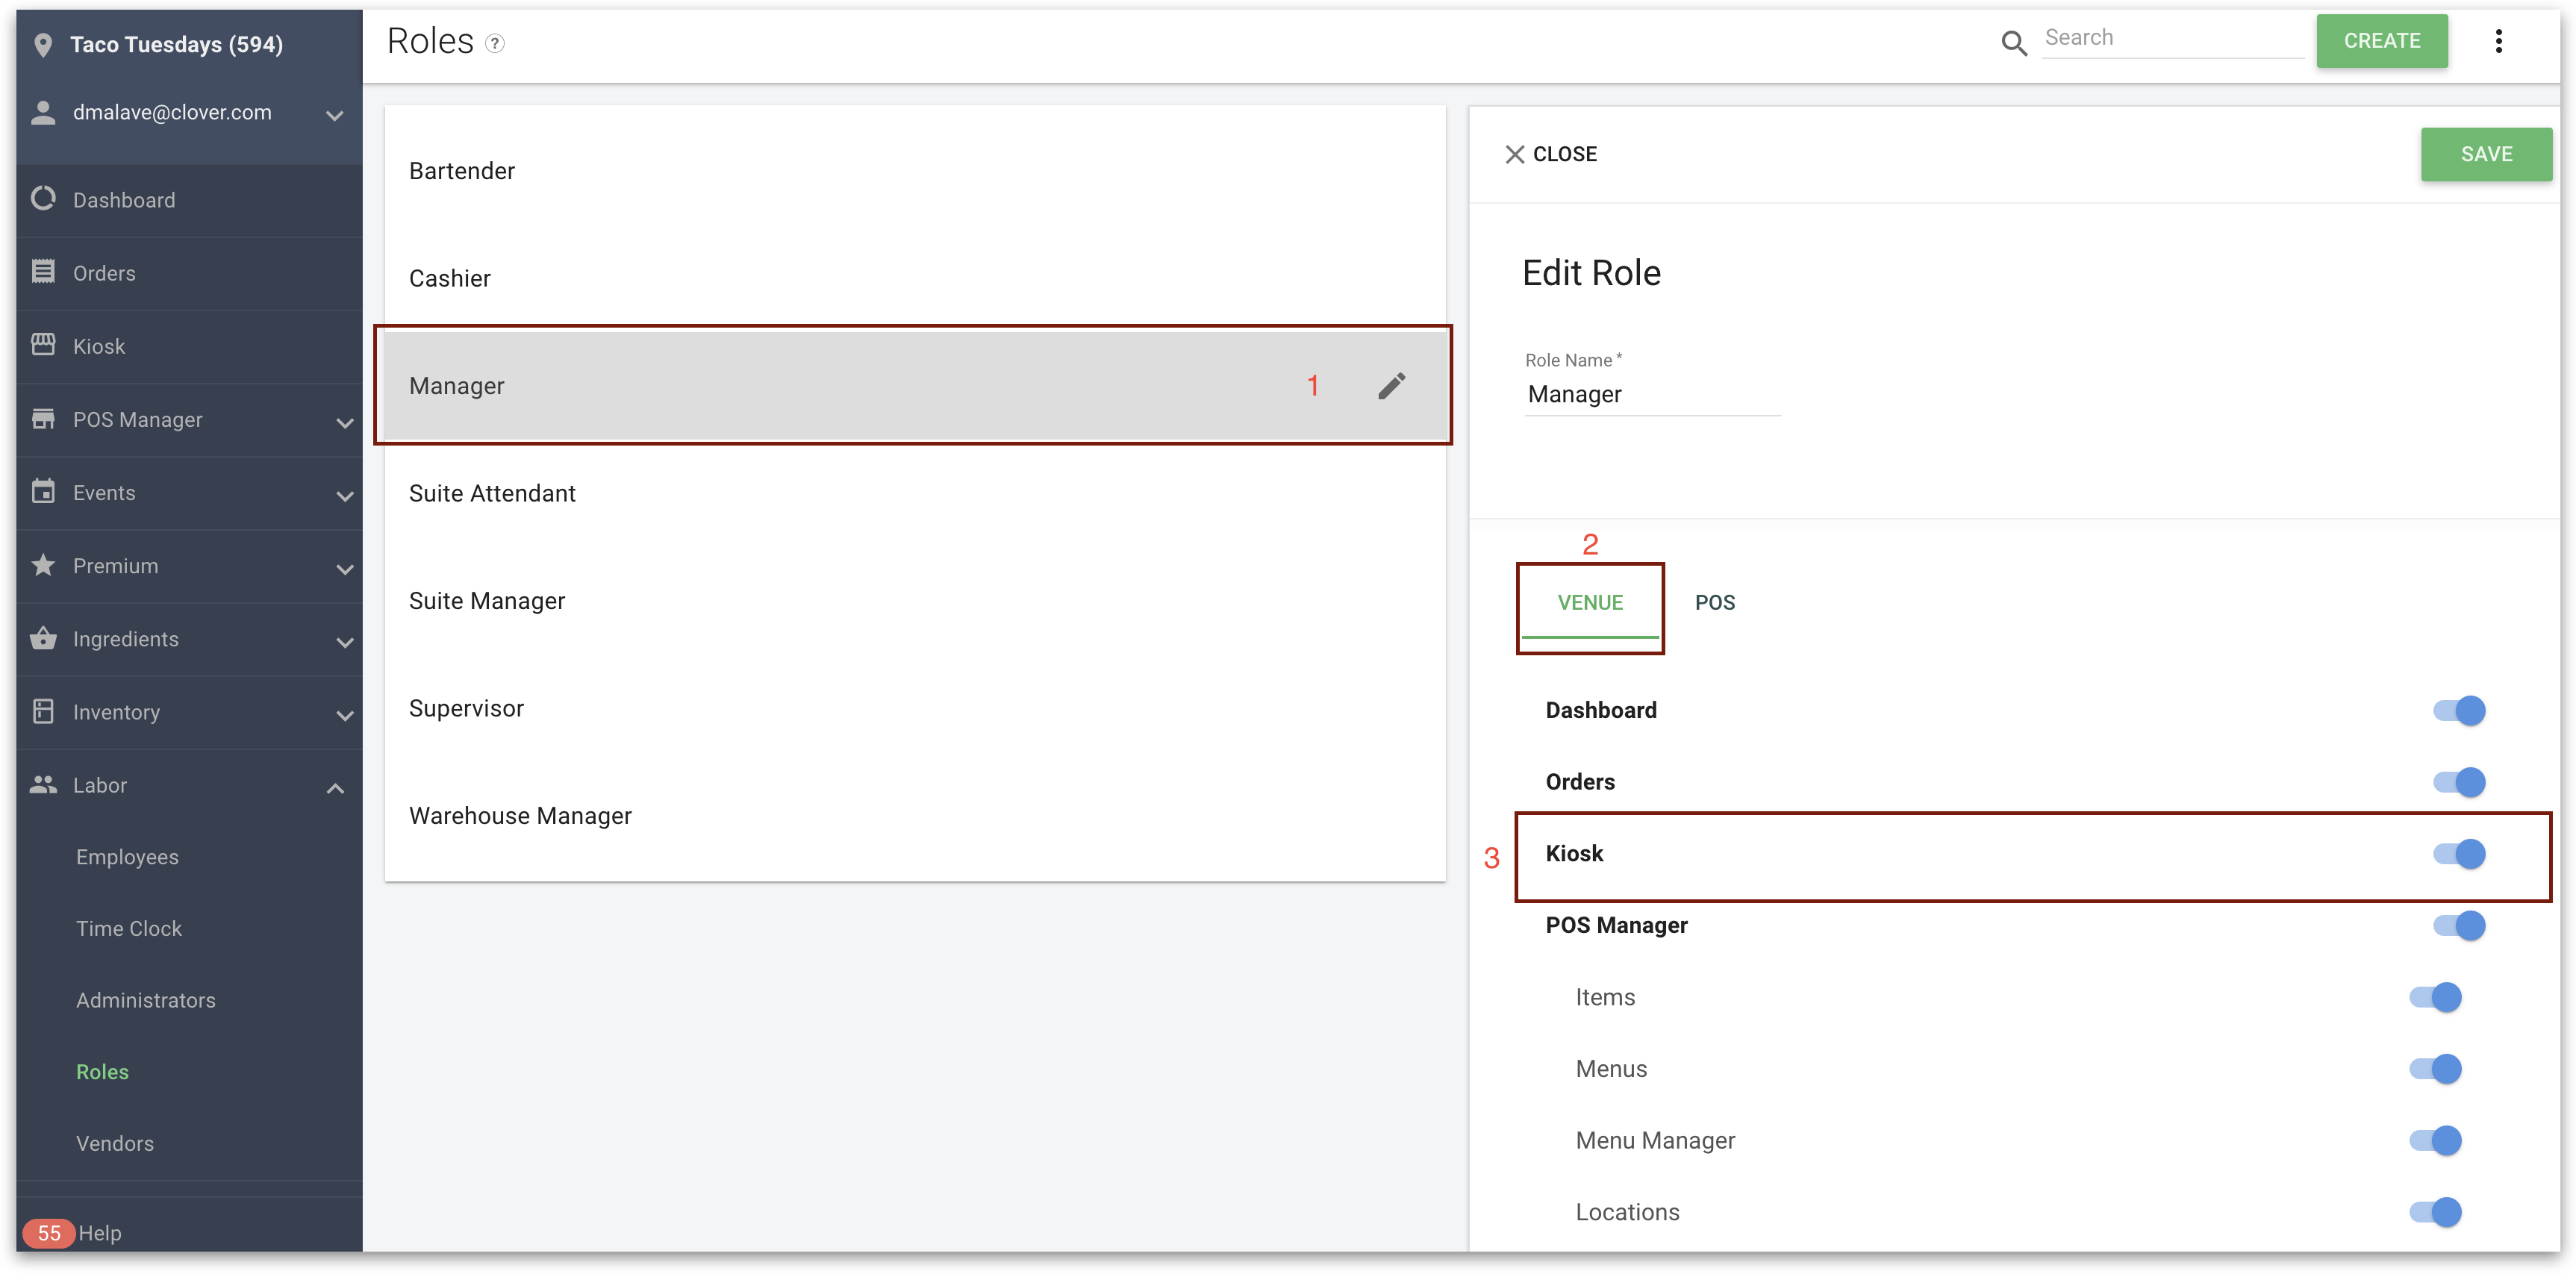Image resolution: width=2576 pixels, height=1274 pixels.
Task: Click the Taco Tuesdays (594) venue name
Action: [x=176, y=45]
